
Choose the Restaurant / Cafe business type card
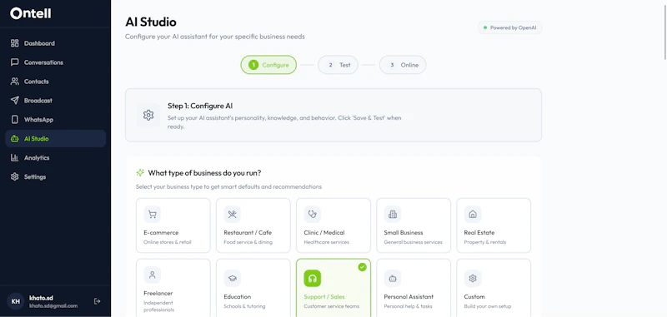[253, 225]
